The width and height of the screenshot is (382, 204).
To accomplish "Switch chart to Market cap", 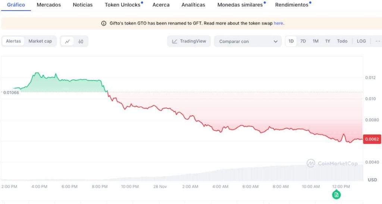I will click(x=40, y=41).
